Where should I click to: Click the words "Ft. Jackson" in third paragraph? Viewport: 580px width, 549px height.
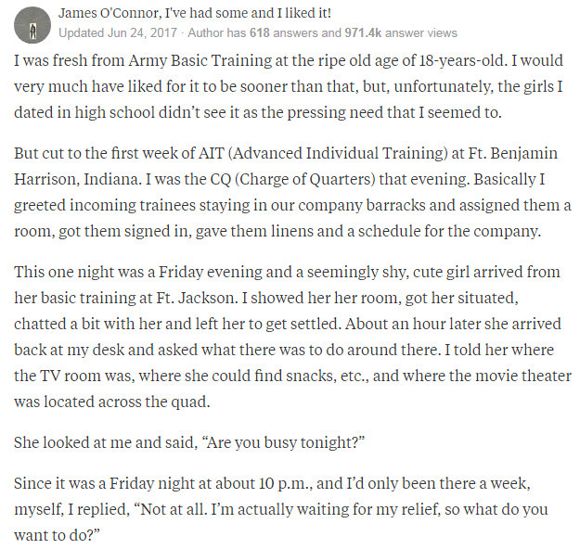[x=195, y=298]
